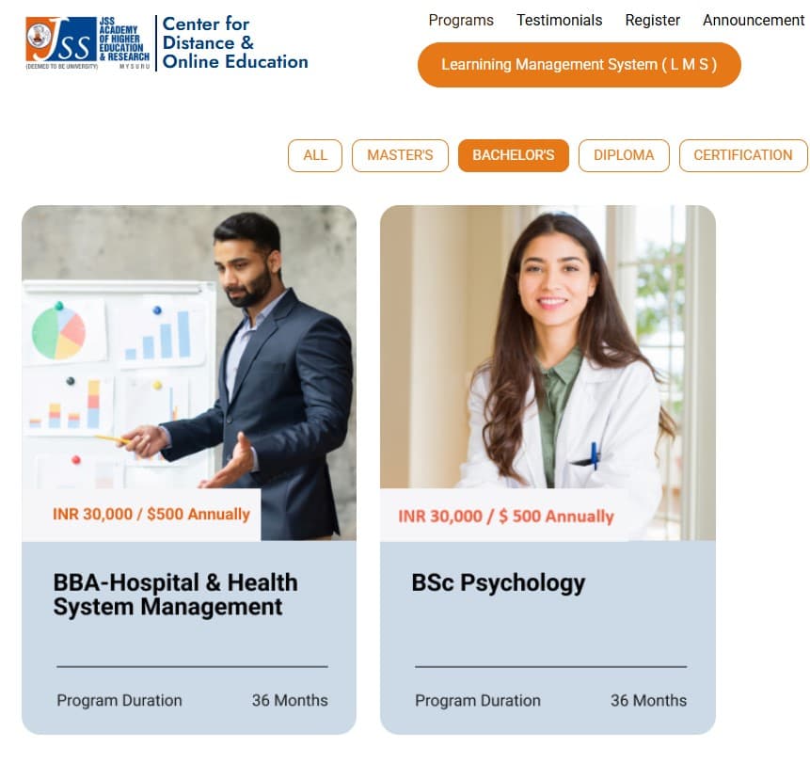Viewport: 810px width, 779px height.
Task: Click BSc Psychology INR 30,000 fee badge
Action: 506,517
